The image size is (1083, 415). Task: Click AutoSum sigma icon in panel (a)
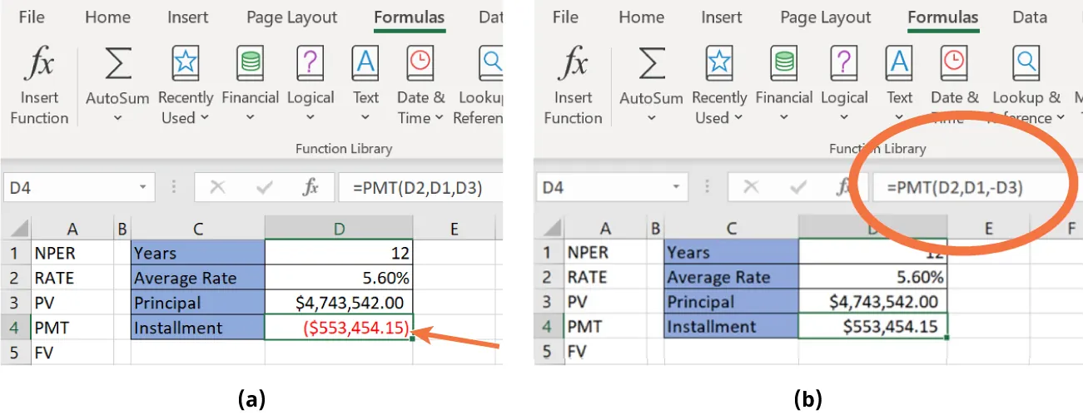click(x=117, y=65)
